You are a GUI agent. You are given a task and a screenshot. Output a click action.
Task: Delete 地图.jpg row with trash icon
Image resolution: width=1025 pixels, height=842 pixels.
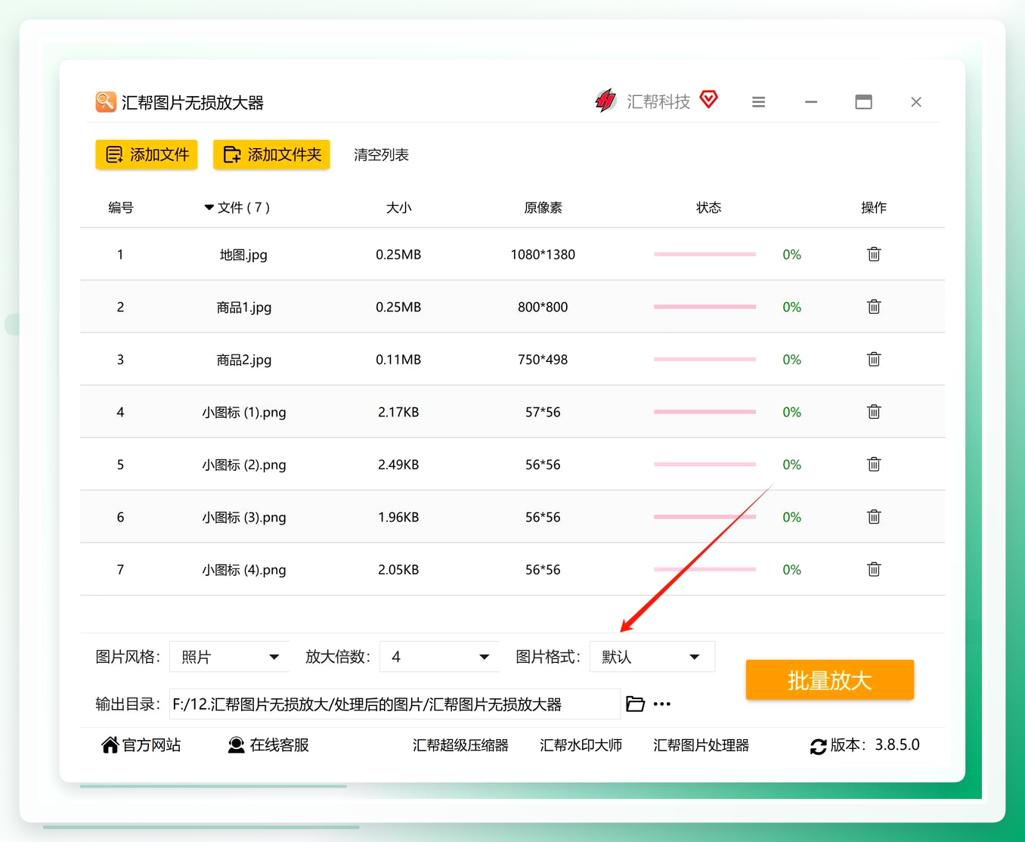[874, 254]
